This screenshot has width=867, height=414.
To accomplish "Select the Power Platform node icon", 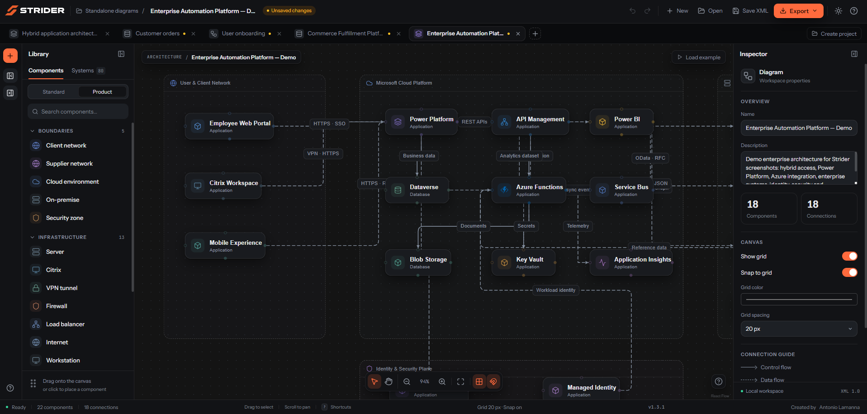I will tap(398, 122).
